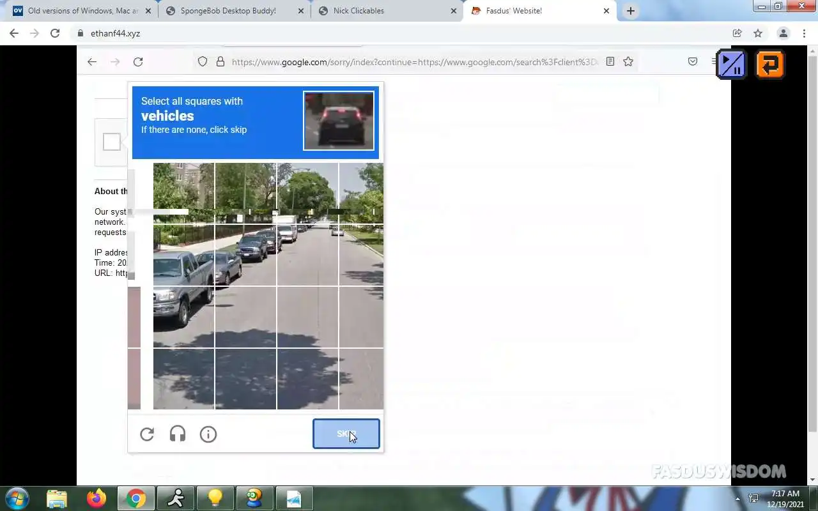The width and height of the screenshot is (818, 511).
Task: Tick the reCAPTCHA checkbox behind the challenge
Action: 112,142
